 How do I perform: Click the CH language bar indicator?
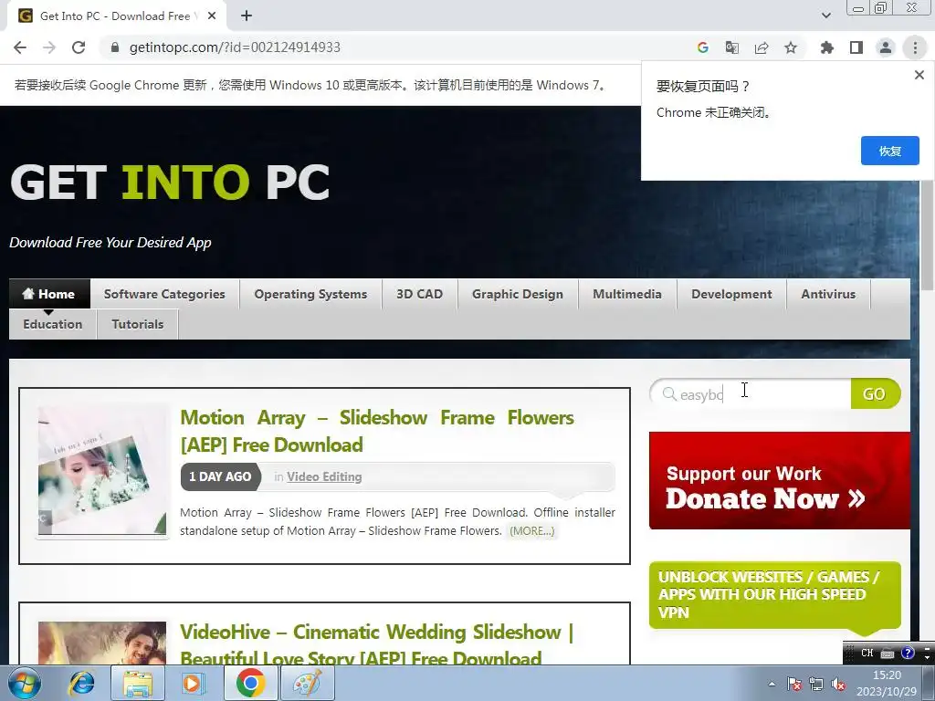[x=867, y=653]
